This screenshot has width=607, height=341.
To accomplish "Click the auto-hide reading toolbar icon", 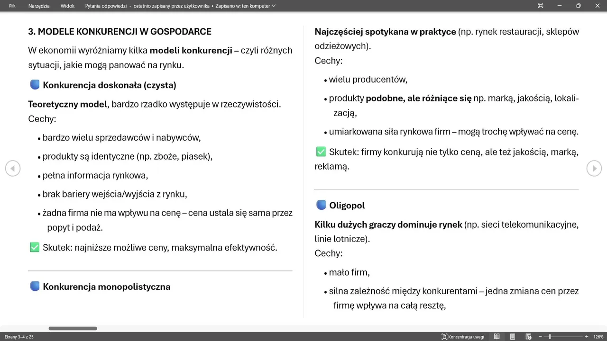I will 541,6.
